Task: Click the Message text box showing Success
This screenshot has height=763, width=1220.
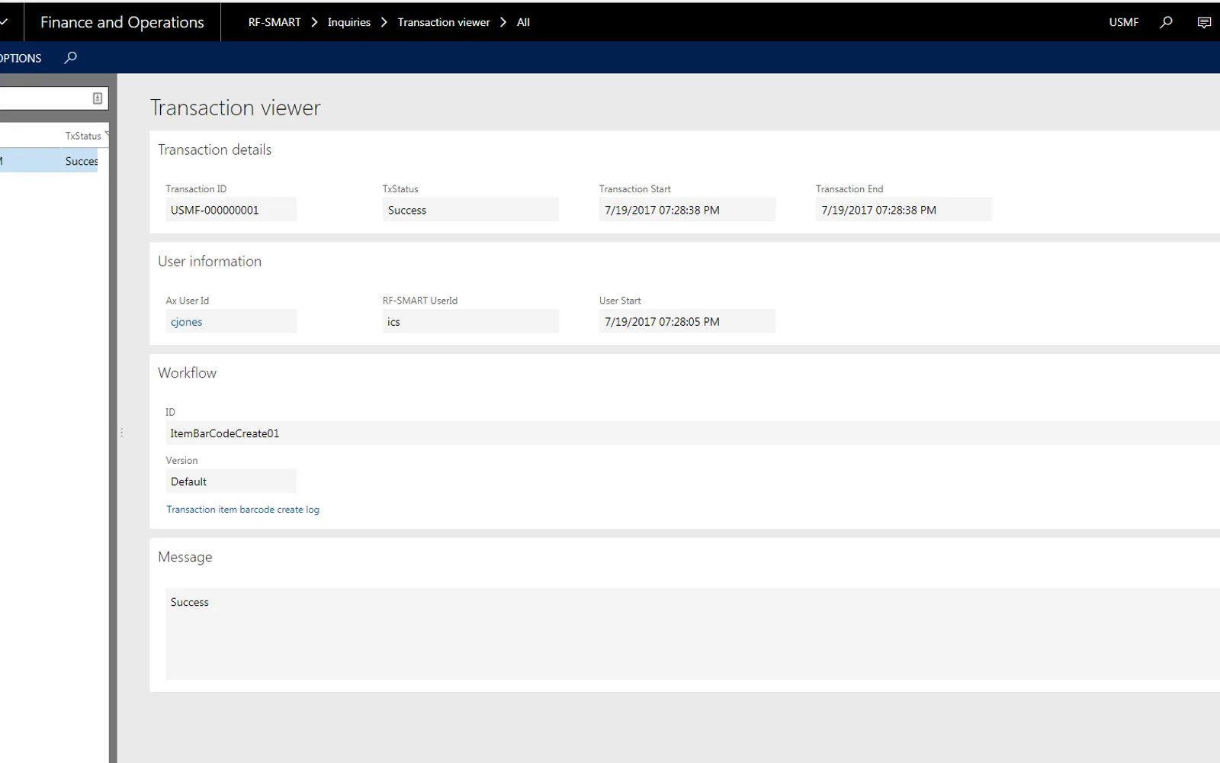Action: (692, 633)
